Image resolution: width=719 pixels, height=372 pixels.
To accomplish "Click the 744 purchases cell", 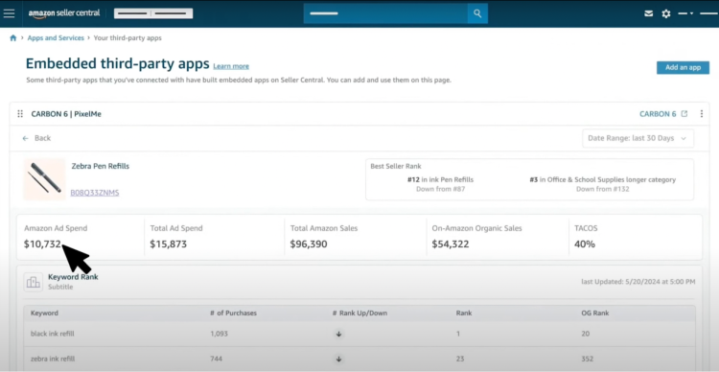I will tap(216, 359).
